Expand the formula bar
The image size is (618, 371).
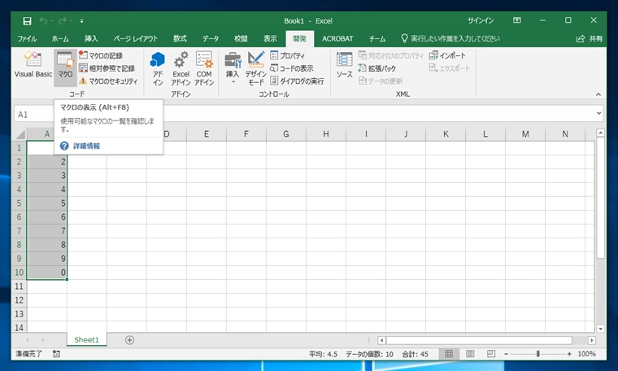coord(599,114)
